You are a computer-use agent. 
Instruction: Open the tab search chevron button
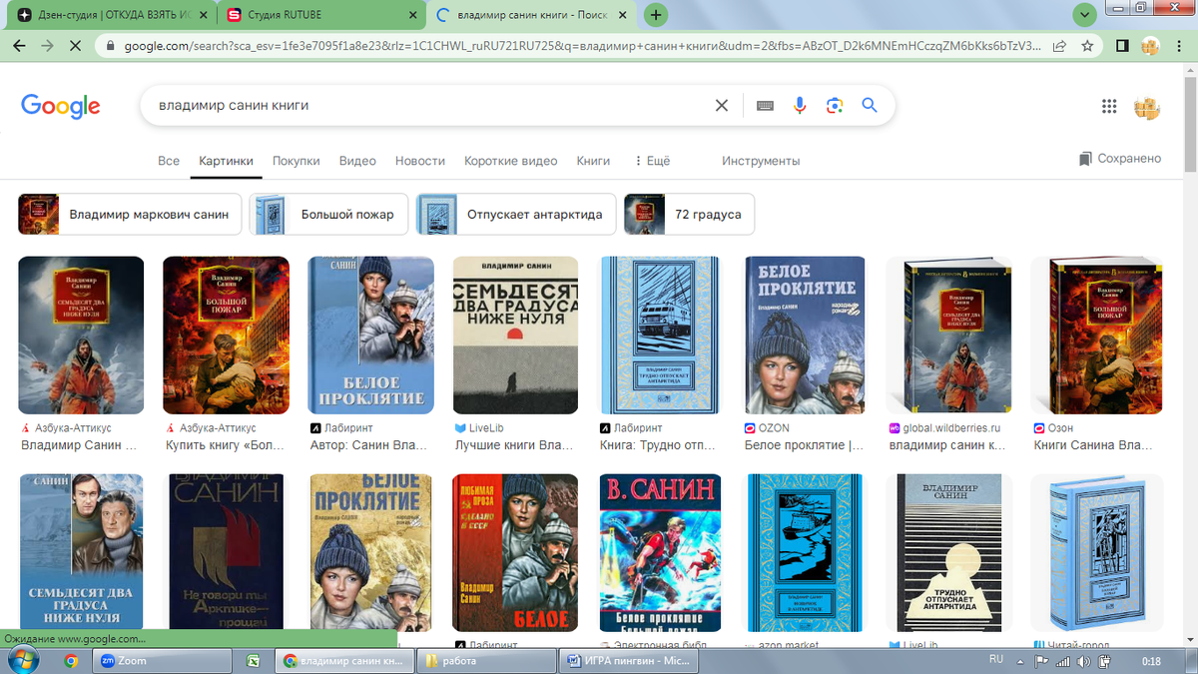1084,15
